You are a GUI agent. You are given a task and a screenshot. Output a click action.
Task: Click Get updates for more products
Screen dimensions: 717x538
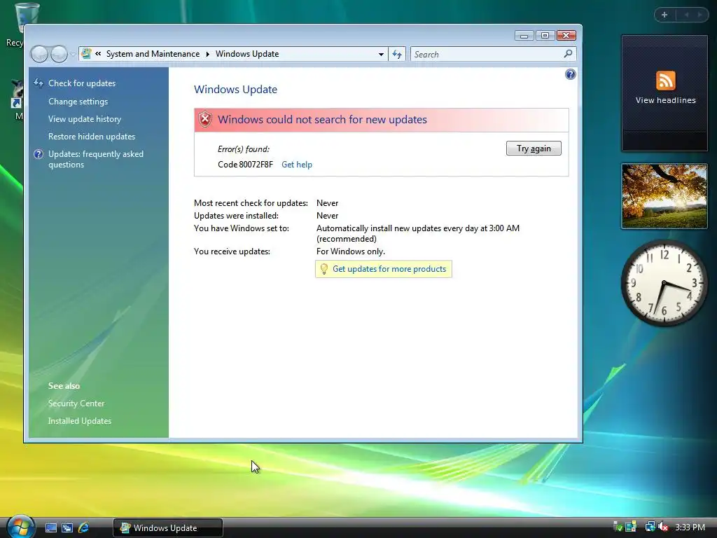pos(389,269)
